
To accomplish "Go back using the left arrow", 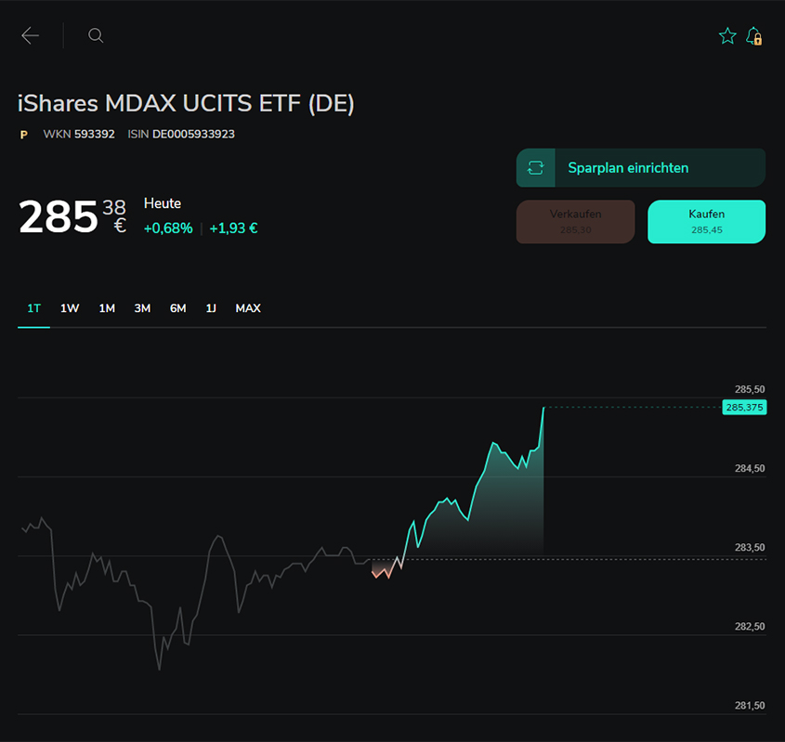I will click(31, 36).
